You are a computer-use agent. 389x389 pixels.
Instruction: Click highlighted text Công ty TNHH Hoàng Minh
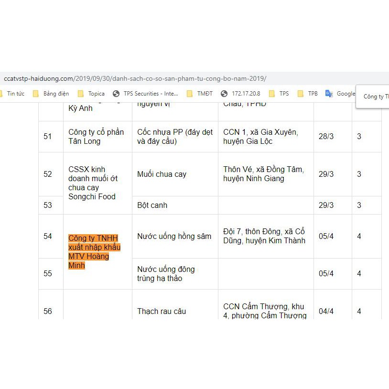pos(94,252)
